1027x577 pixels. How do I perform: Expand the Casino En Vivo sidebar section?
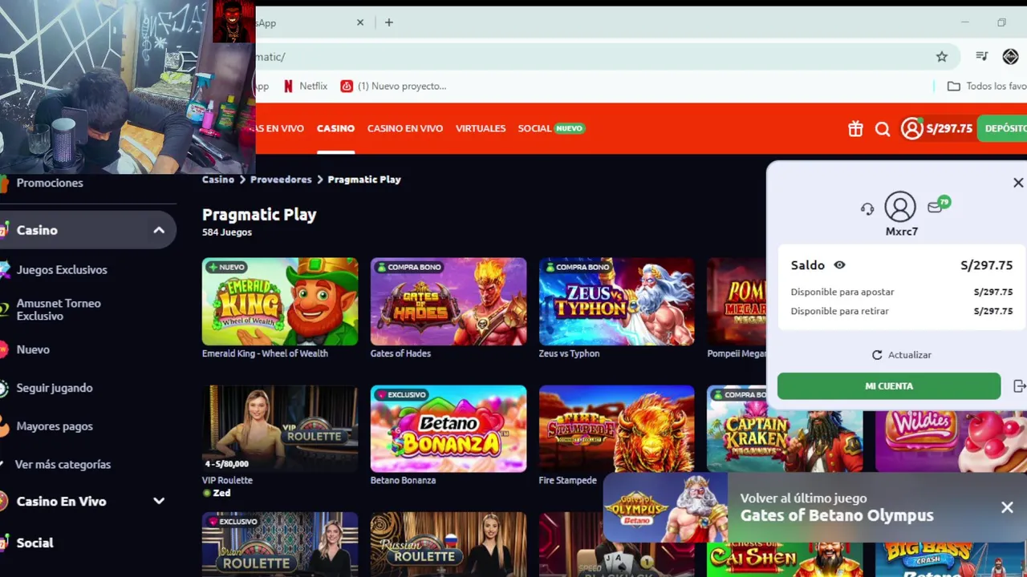coord(159,501)
